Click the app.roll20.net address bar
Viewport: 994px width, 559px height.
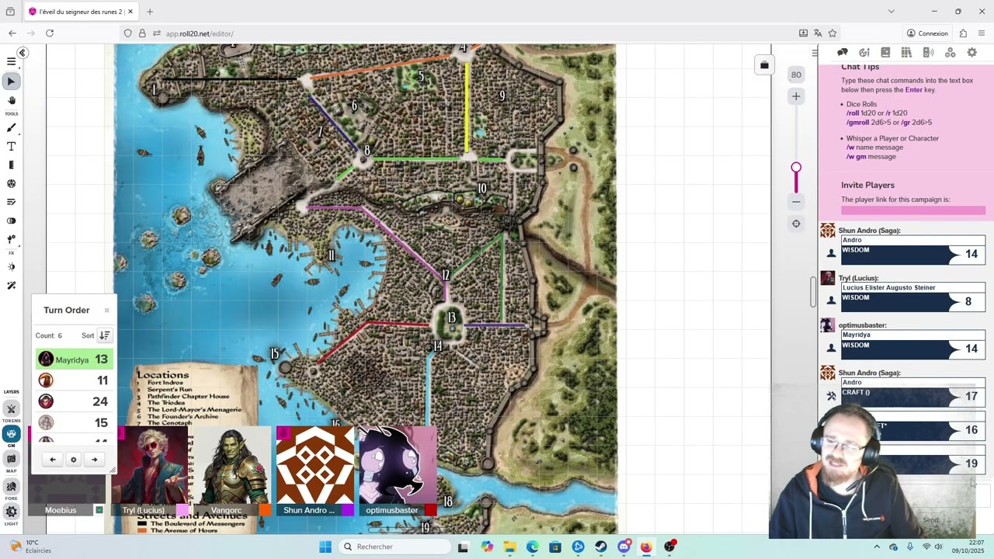[x=458, y=33]
